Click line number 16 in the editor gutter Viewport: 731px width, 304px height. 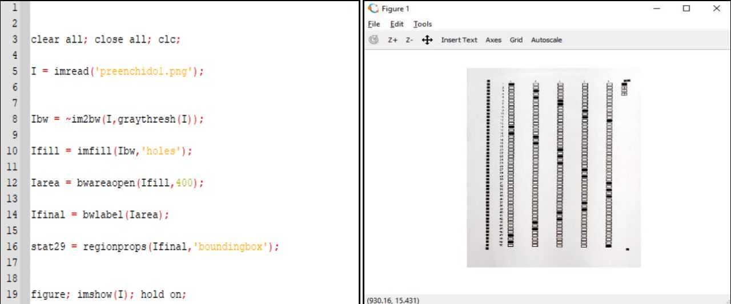14,246
